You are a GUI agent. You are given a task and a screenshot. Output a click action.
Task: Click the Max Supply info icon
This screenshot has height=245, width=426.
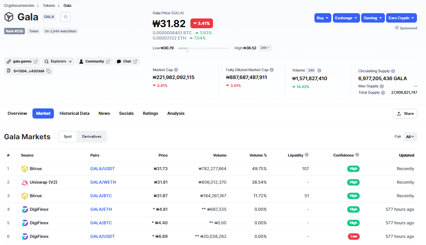382,86
